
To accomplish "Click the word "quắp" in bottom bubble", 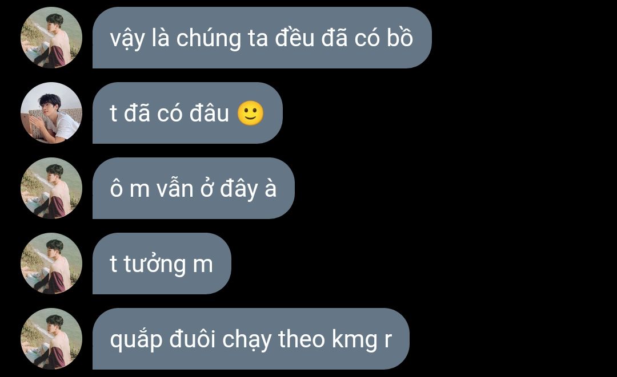I will [x=136, y=340].
